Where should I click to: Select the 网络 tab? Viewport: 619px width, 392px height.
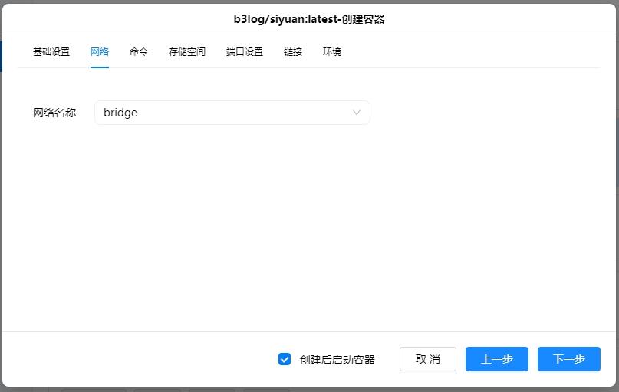[x=100, y=52]
